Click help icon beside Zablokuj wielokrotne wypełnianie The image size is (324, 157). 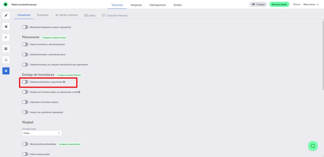click(64, 82)
